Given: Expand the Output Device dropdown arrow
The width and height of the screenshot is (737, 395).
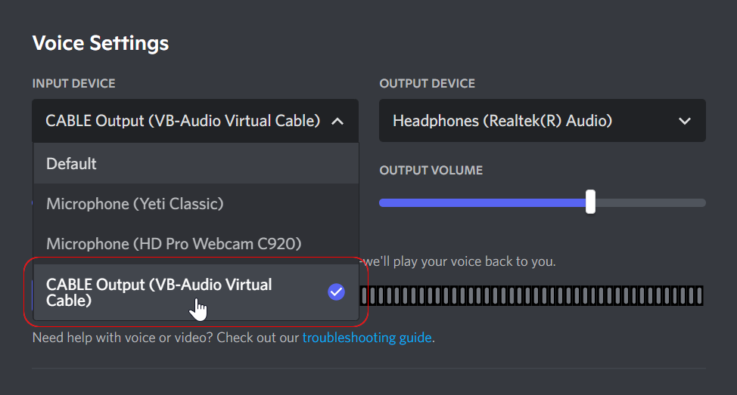Looking at the screenshot, I should 685,121.
